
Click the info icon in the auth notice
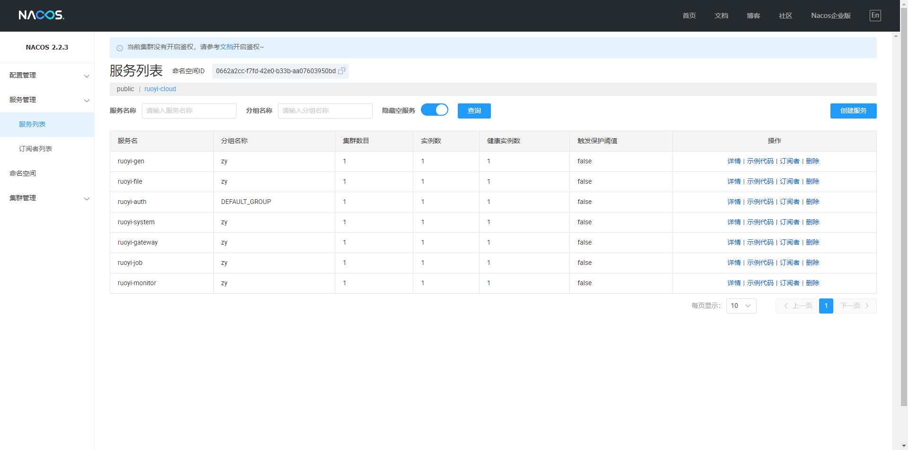(x=120, y=48)
